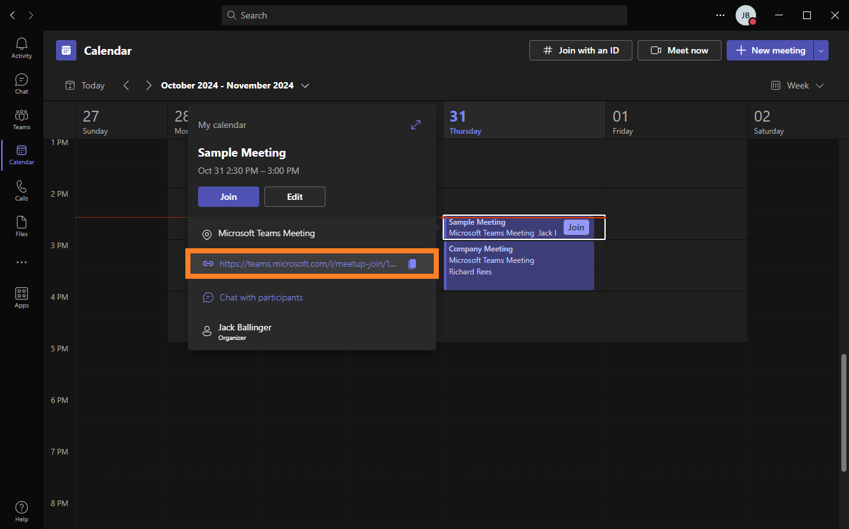Open Chat with participants
Viewport: 849px width, 529px height.
[260, 297]
